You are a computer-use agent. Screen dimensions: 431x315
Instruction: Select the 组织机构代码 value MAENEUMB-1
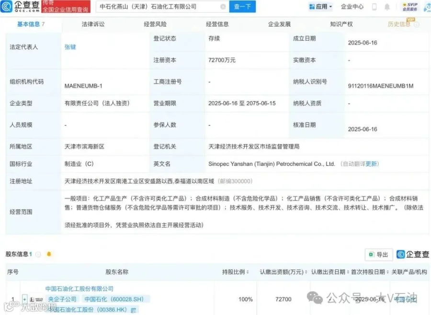83,86
